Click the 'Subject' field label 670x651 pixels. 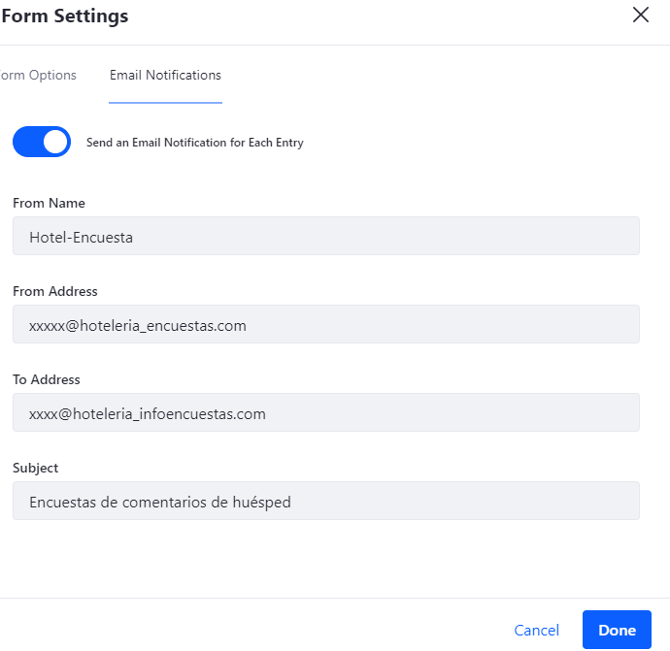click(x=36, y=468)
